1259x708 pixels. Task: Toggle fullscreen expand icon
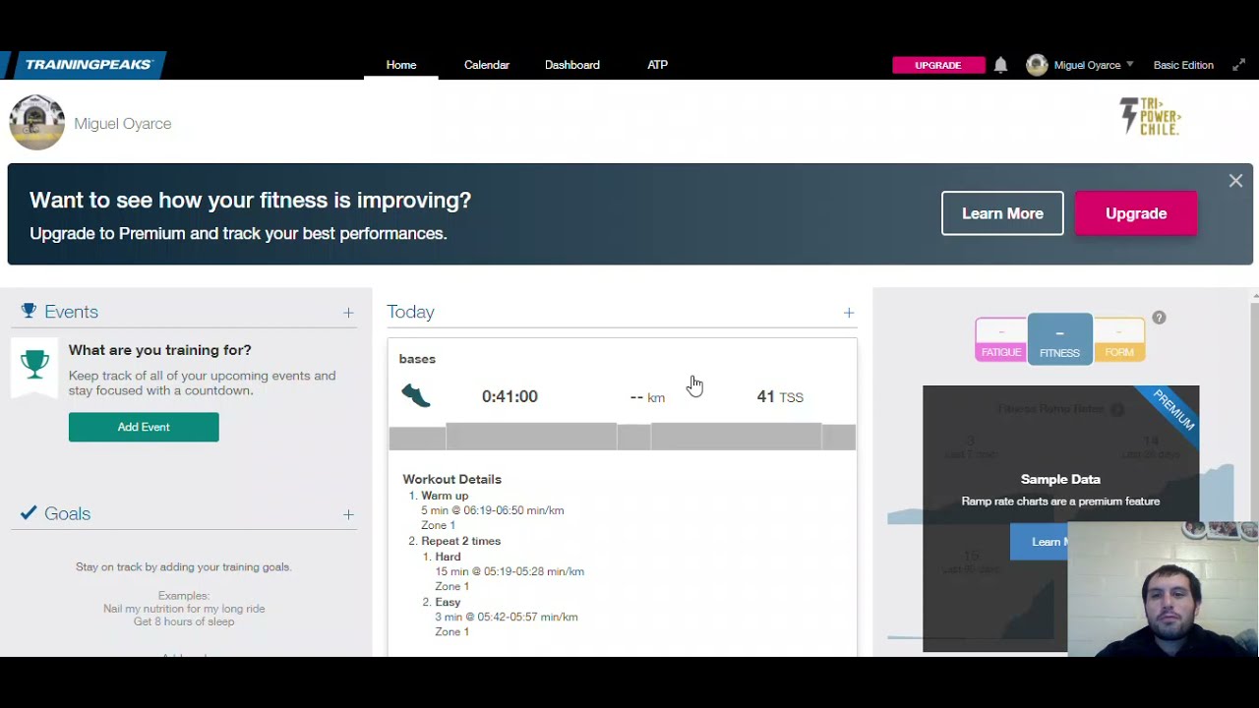click(1239, 65)
